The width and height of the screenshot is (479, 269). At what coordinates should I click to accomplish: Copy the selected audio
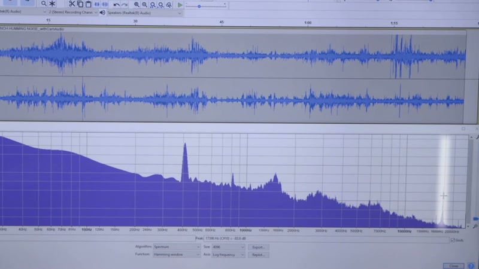(80, 4)
